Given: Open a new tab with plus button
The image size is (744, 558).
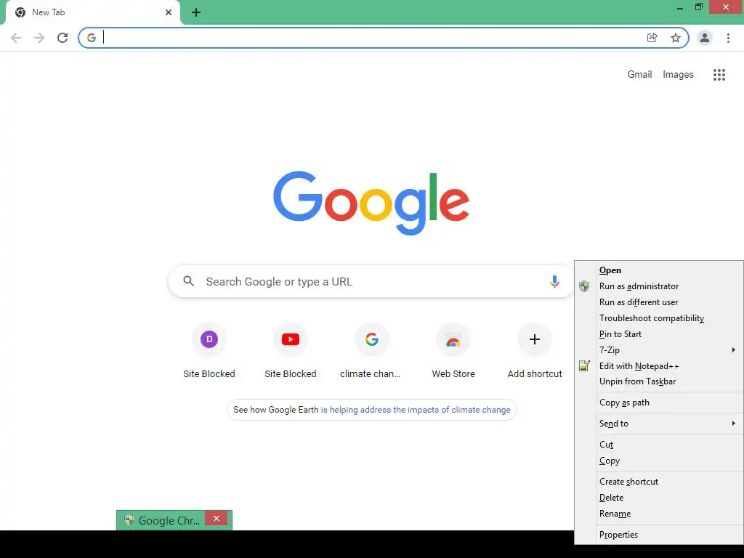Looking at the screenshot, I should [196, 13].
